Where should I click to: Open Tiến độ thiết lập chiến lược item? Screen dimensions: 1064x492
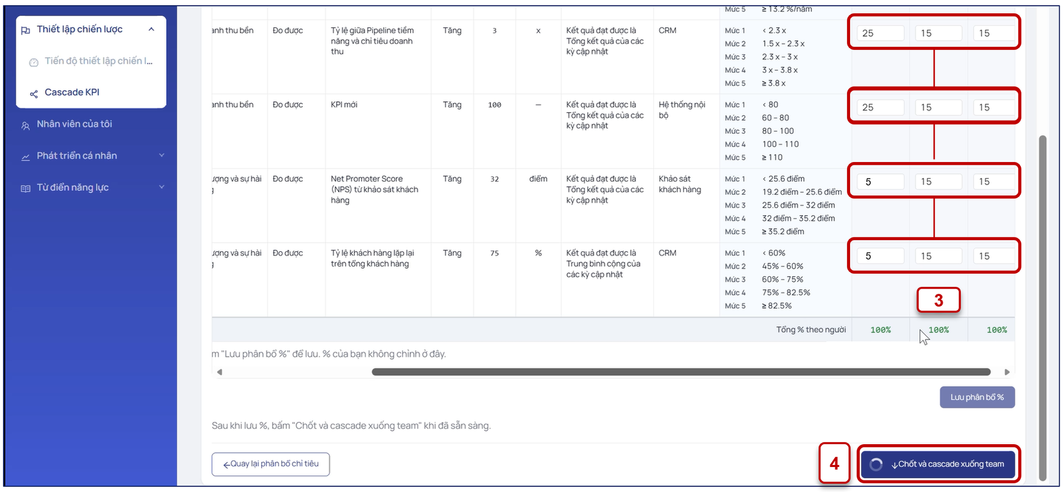coord(91,61)
